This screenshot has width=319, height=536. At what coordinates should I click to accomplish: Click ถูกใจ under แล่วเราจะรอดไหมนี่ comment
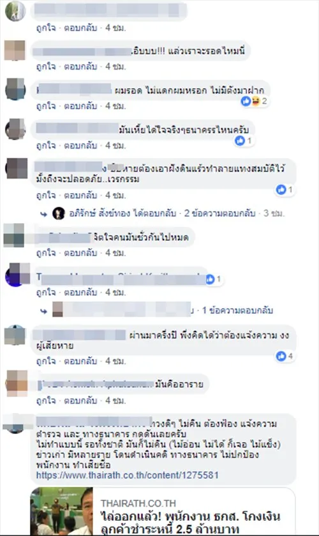46,66
